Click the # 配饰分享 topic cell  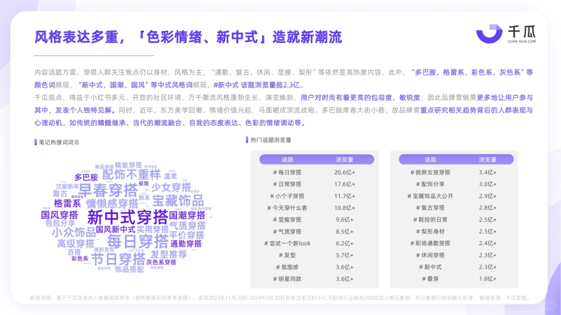[x=430, y=184]
